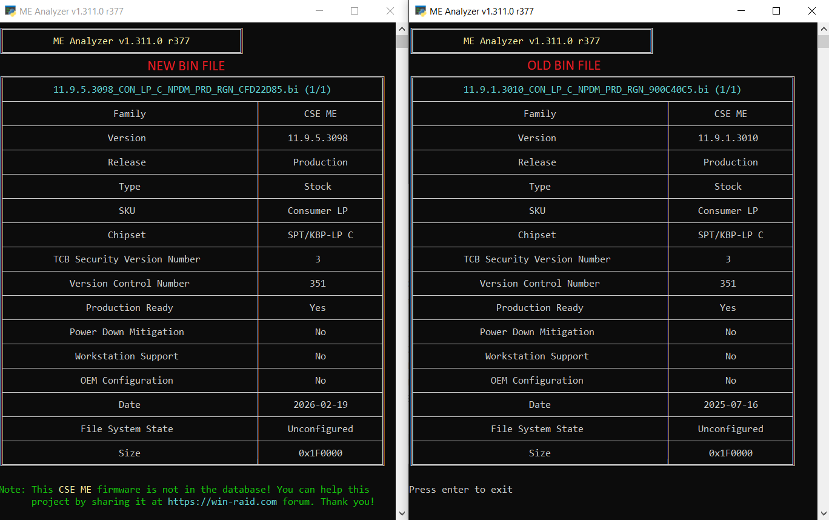The image size is (829, 520).
Task: Click the Production Ready Yes value under OLD BIN FILE
Action: [x=728, y=308]
